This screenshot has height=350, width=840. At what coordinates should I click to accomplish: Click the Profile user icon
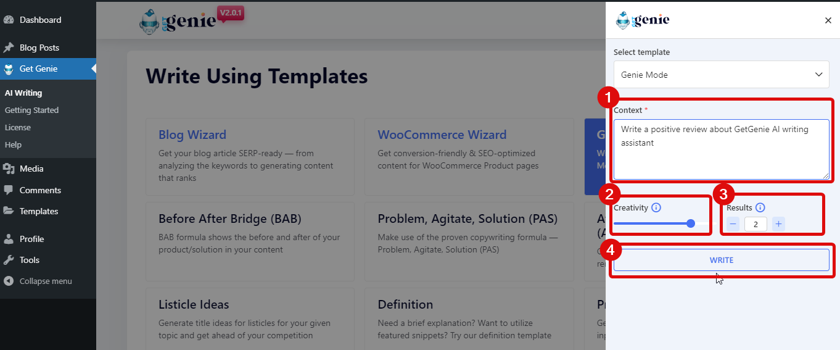[x=9, y=239]
